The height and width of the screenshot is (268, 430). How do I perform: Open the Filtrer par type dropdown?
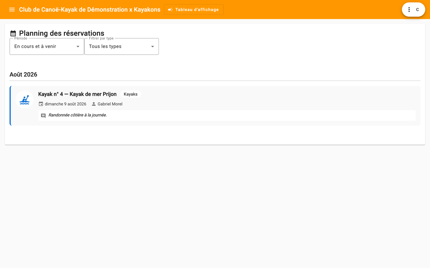pyautogui.click(x=121, y=46)
